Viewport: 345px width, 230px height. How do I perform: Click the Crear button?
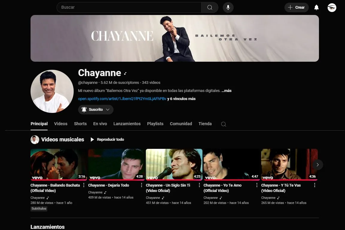pyautogui.click(x=296, y=7)
